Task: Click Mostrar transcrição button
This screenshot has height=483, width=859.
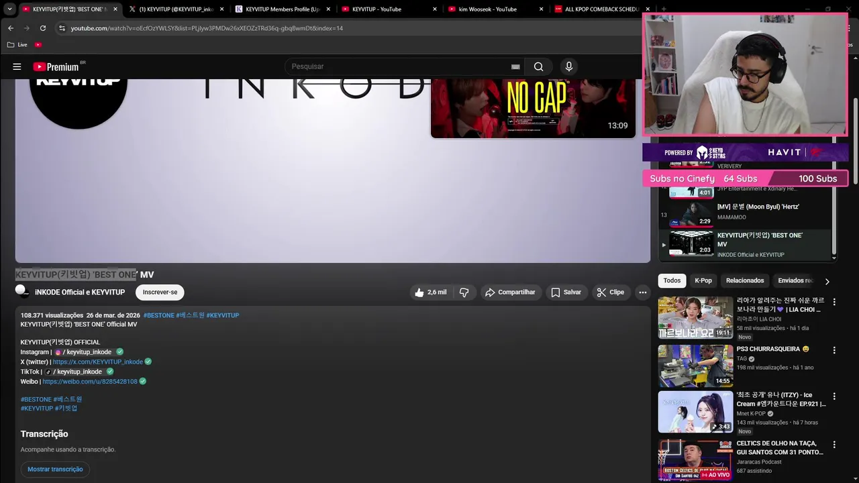Action: (55, 470)
